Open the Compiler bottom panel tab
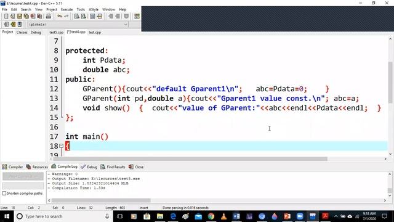Image resolution: width=394 pixels, height=222 pixels. (12, 167)
